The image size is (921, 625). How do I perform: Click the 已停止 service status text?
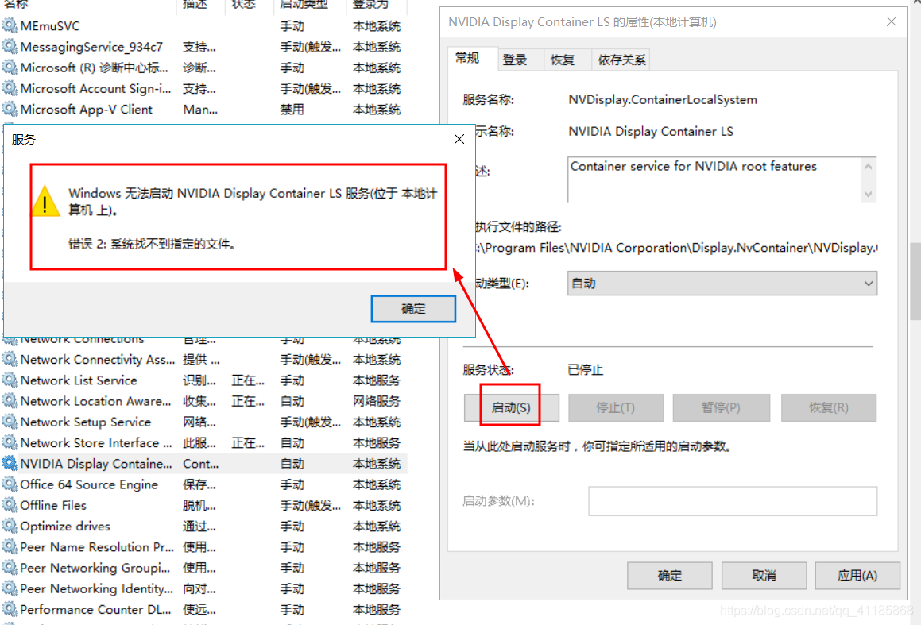[x=586, y=370]
